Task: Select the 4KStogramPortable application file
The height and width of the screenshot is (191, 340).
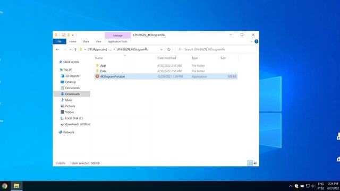Action: point(166,76)
